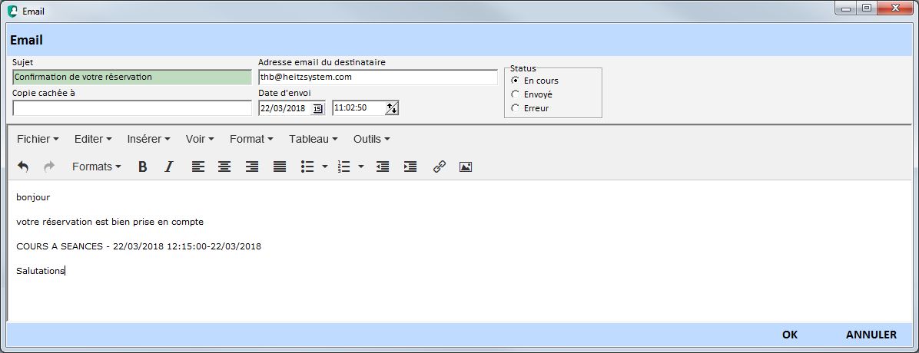Center align the text
The width and height of the screenshot is (919, 353).
pyautogui.click(x=224, y=167)
